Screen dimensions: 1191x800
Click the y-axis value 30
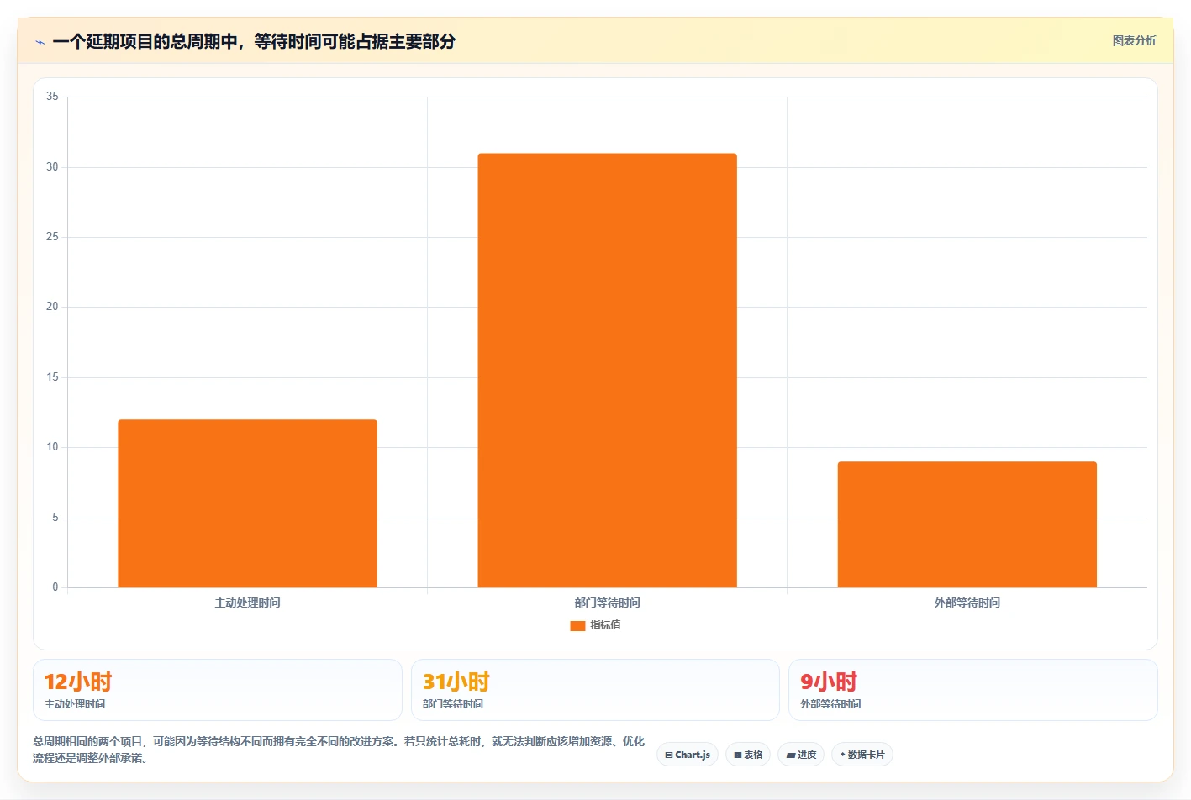click(x=52, y=167)
